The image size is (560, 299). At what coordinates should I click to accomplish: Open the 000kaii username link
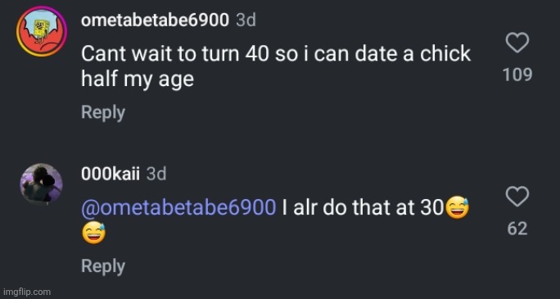tap(111, 174)
